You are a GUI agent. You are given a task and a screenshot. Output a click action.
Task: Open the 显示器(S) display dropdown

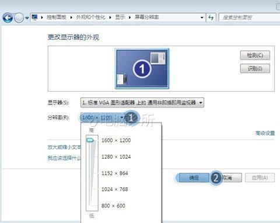[142, 103]
